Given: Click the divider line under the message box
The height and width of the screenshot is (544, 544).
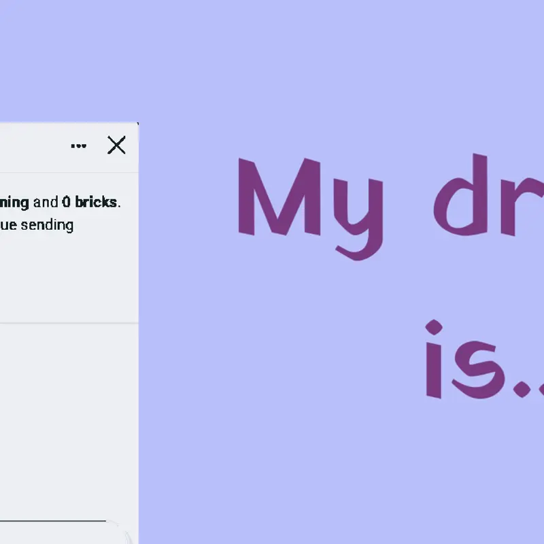Looking at the screenshot, I should [x=69, y=323].
